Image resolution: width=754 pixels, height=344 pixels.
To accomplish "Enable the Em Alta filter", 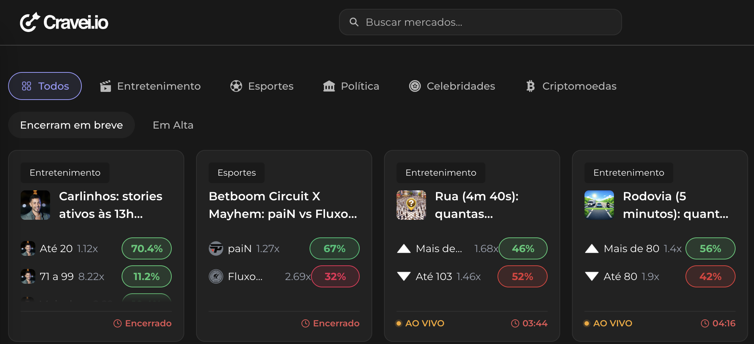I will tap(173, 125).
